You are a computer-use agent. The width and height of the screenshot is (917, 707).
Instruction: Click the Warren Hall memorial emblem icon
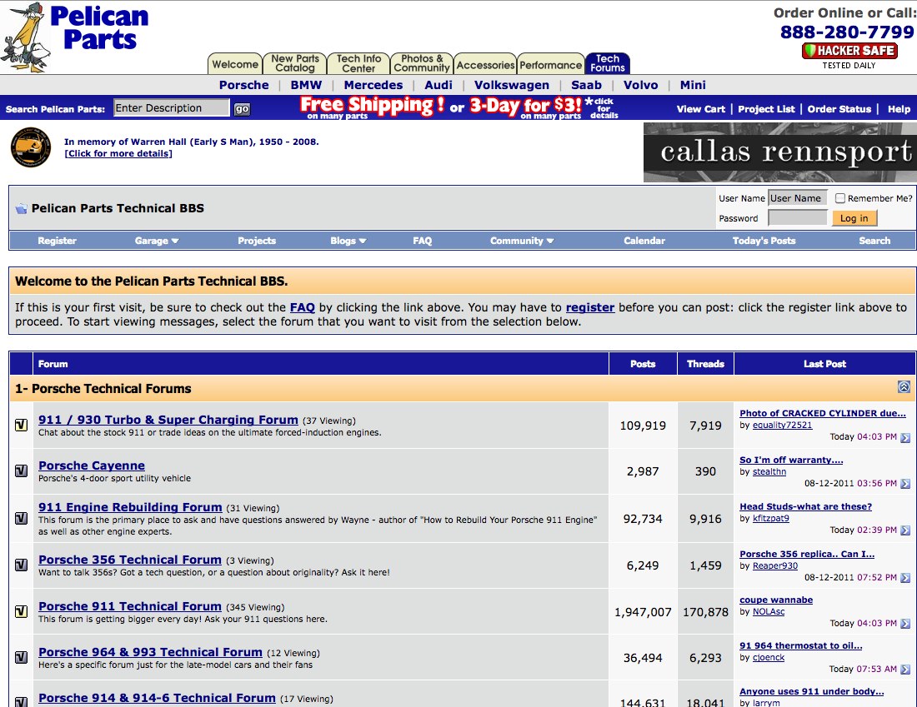click(x=31, y=147)
